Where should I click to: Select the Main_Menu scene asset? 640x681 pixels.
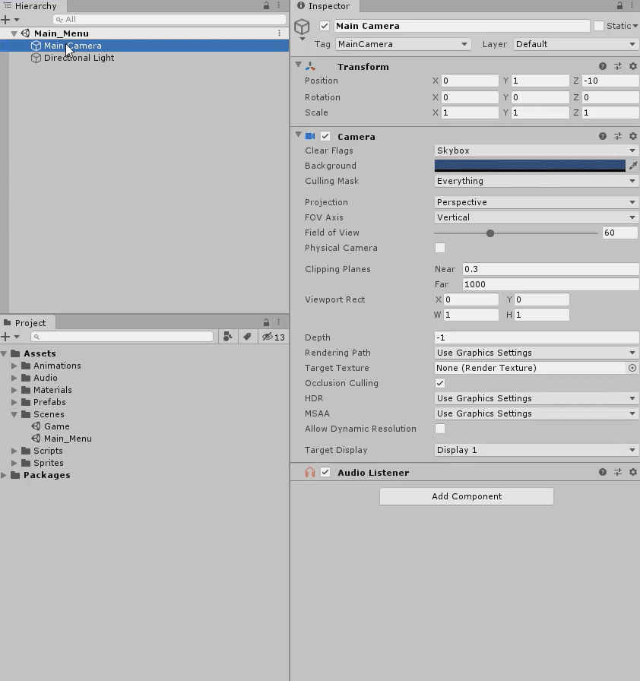pos(68,439)
